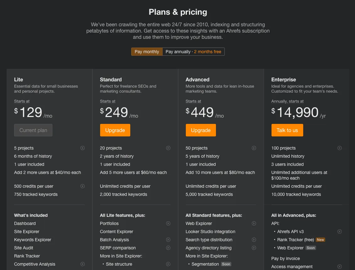Play icon beside Competitive Analysis
The height and width of the screenshot is (270, 355).
83,264
